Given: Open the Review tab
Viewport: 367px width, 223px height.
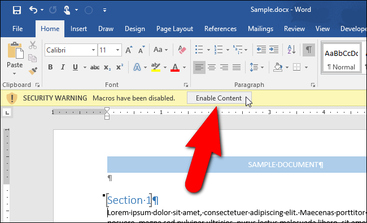Looking at the screenshot, I should click(x=294, y=29).
